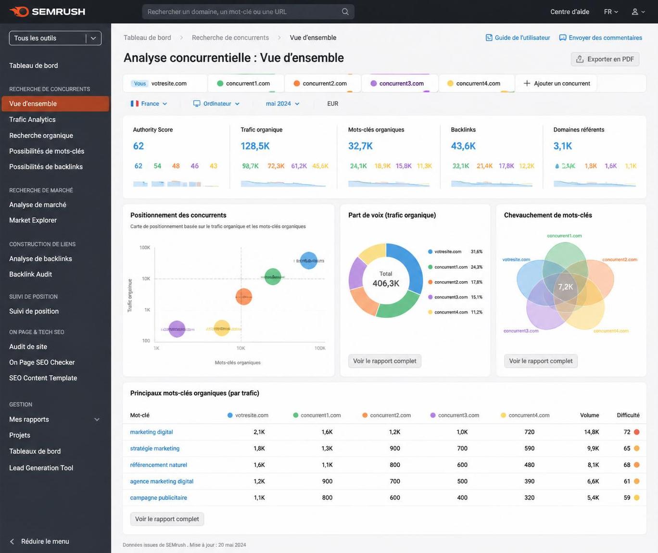The height and width of the screenshot is (553, 658).
Task: Click Ajouter un concurrent button
Action: click(557, 83)
